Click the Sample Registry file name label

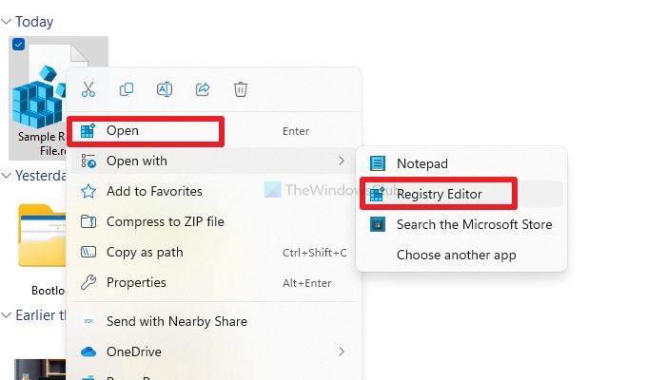pyautogui.click(x=42, y=143)
